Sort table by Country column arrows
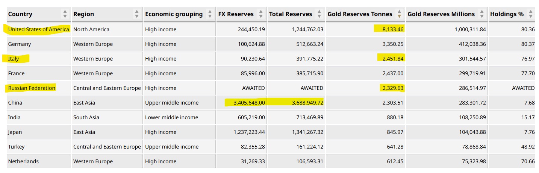This screenshot has height=173, width=539. 65,14
